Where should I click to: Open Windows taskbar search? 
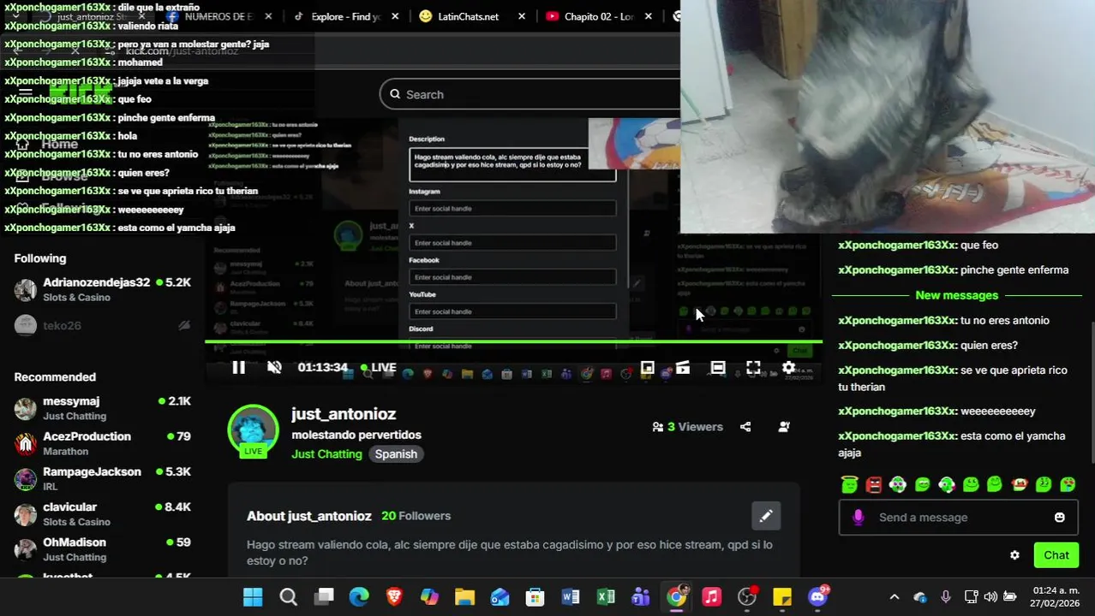pos(288,597)
